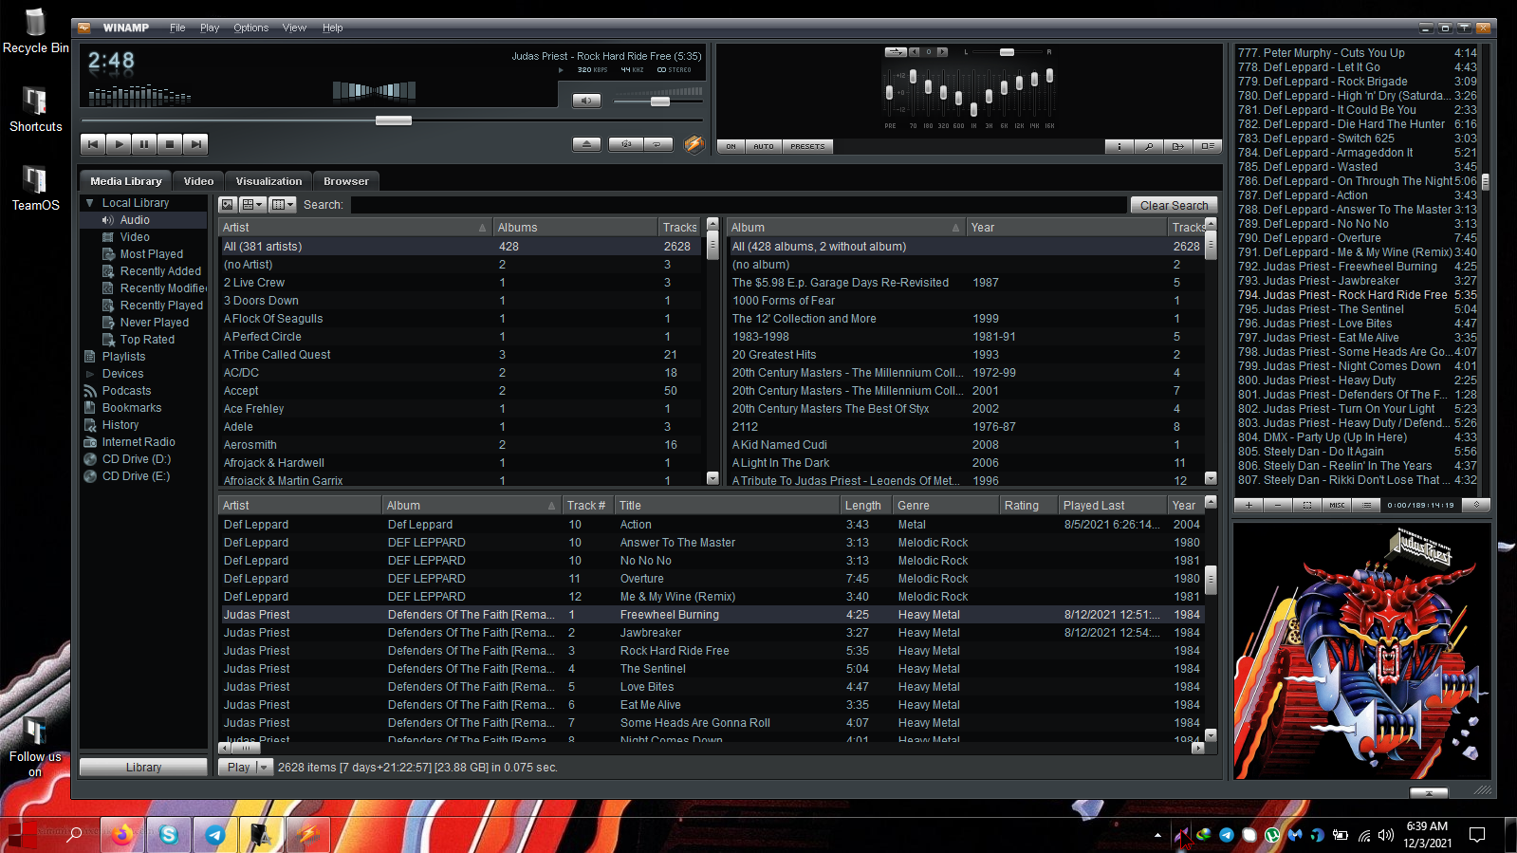The width and height of the screenshot is (1517, 853).
Task: Click the playlist list options button
Action: (1366, 505)
